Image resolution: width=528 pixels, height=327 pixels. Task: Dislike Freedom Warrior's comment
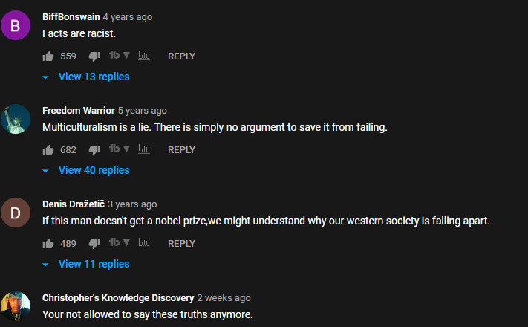tap(94, 150)
